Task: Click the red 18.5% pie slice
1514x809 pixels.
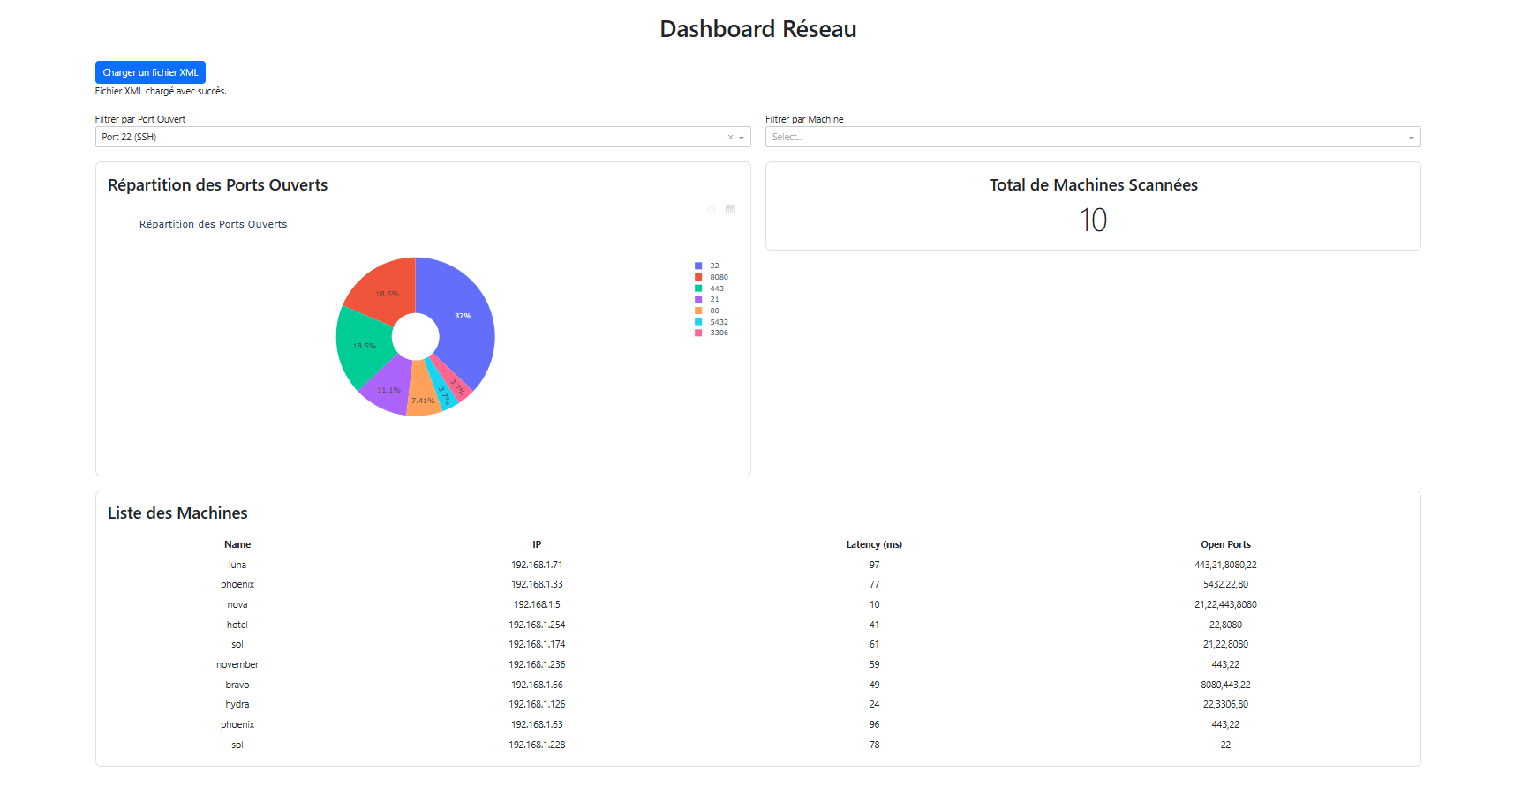Action: (385, 287)
